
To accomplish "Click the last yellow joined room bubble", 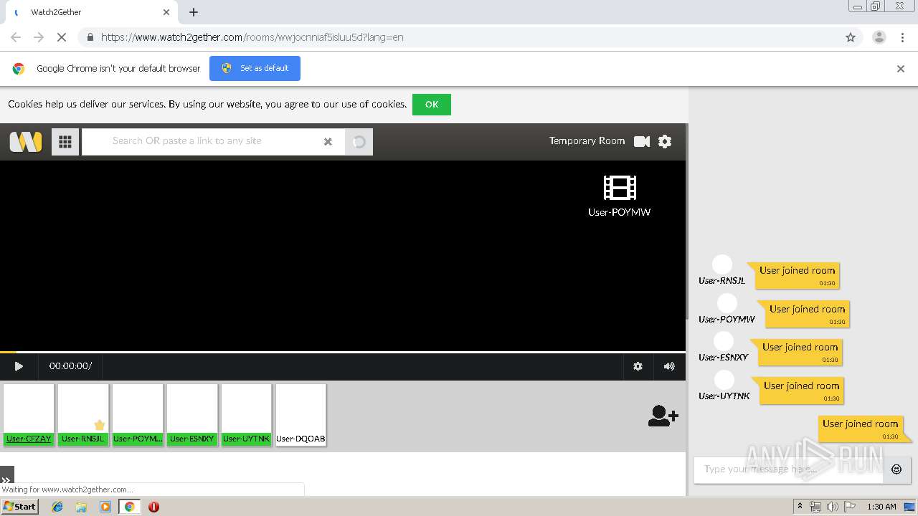I will click(861, 429).
